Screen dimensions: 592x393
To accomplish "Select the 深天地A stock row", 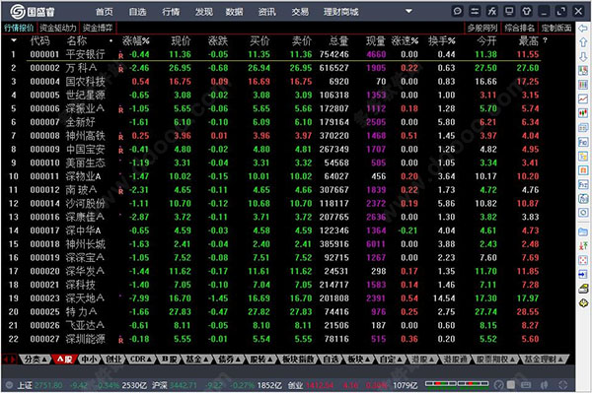I will point(270,298).
